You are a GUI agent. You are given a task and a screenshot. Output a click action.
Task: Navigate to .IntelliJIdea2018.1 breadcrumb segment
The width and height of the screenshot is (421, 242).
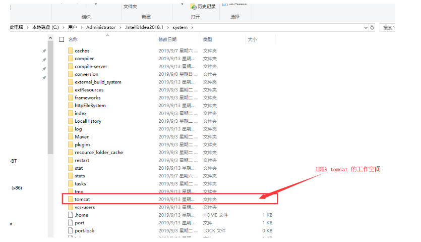pos(144,27)
